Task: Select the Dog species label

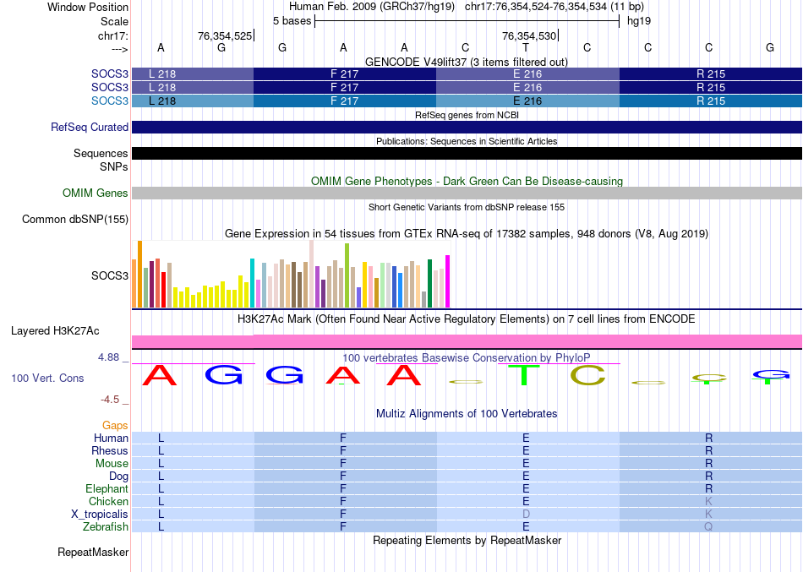Action: pyautogui.click(x=118, y=476)
